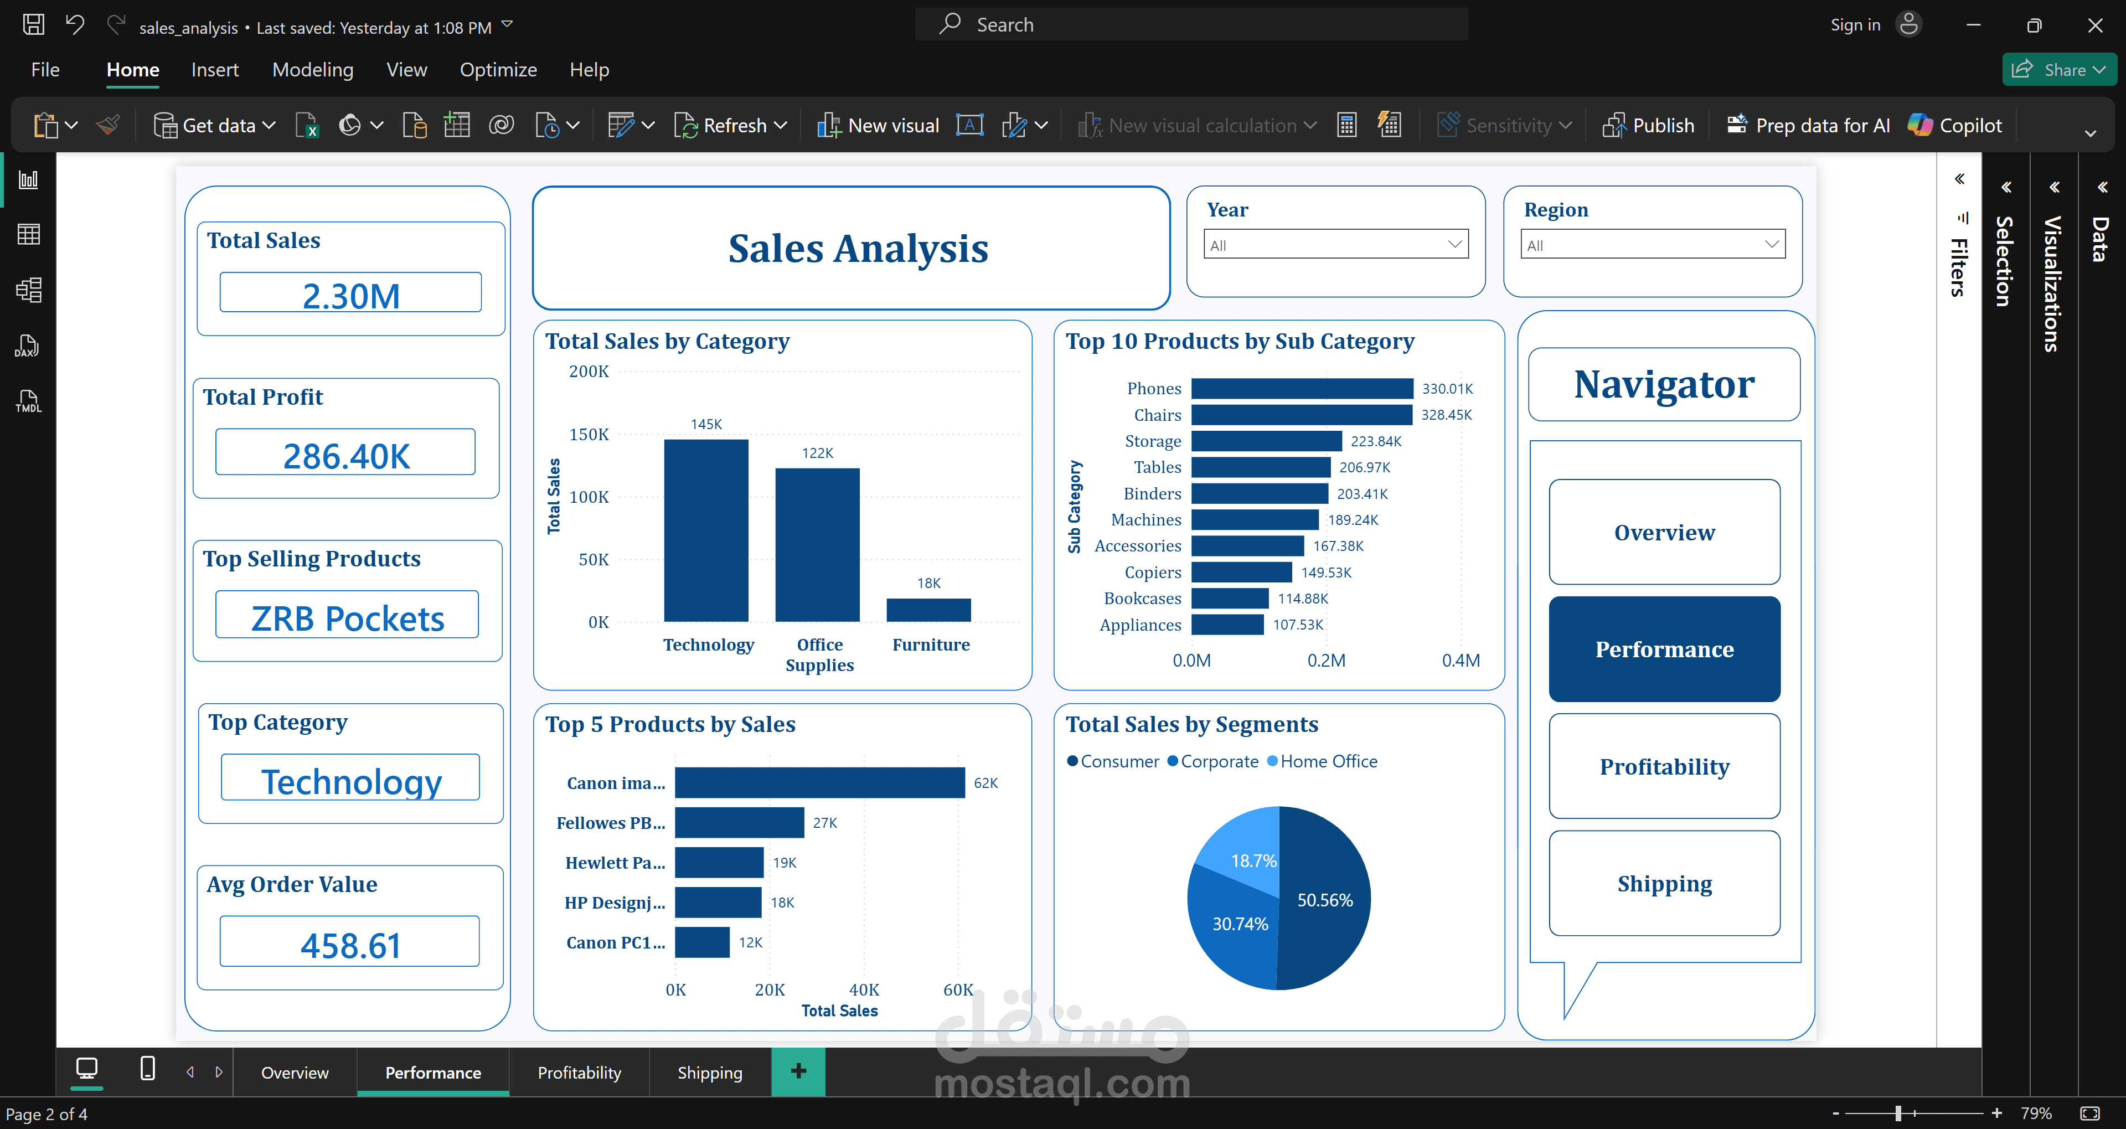Open Report view in left sidebar
Viewport: 2126px width, 1129px height.
click(28, 179)
